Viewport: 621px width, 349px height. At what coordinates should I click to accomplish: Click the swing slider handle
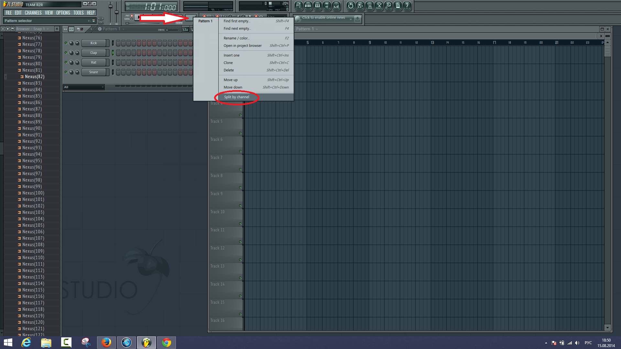point(167,30)
